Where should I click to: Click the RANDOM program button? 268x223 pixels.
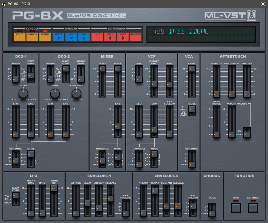(136, 37)
